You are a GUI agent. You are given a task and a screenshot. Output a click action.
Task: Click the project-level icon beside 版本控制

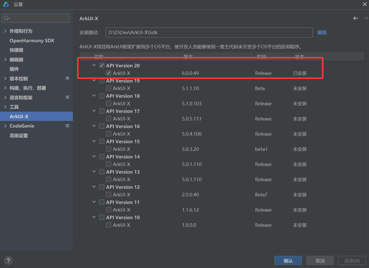(67, 78)
